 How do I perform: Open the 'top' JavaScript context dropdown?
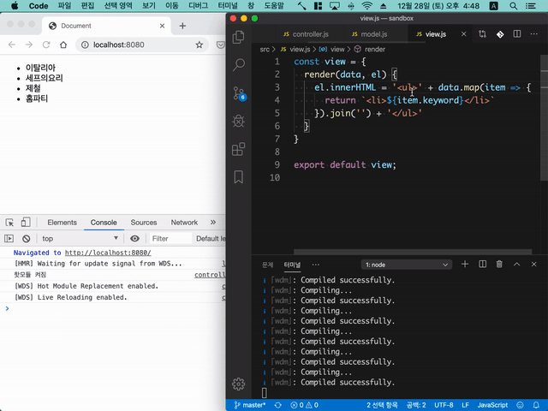coord(80,239)
